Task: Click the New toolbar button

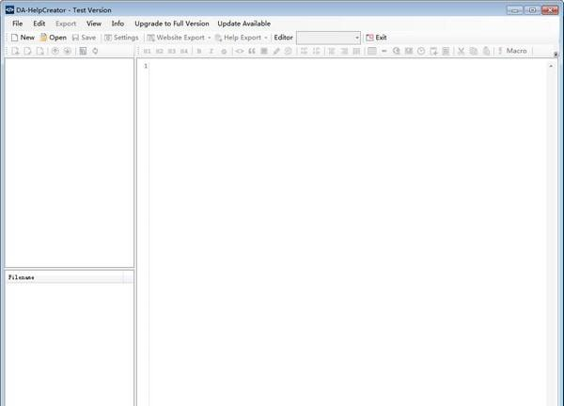Action: 23,38
